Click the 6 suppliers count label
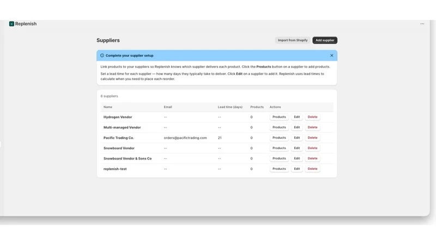436x245 pixels. pyautogui.click(x=110, y=96)
